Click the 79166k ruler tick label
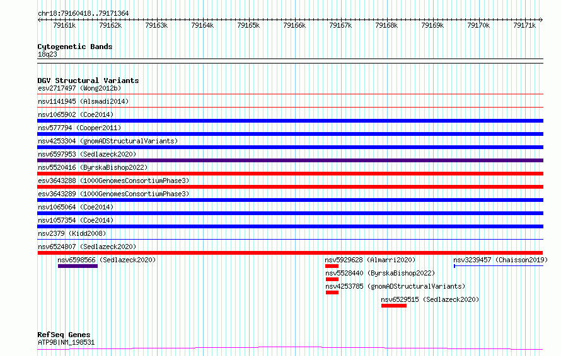 click(x=294, y=25)
